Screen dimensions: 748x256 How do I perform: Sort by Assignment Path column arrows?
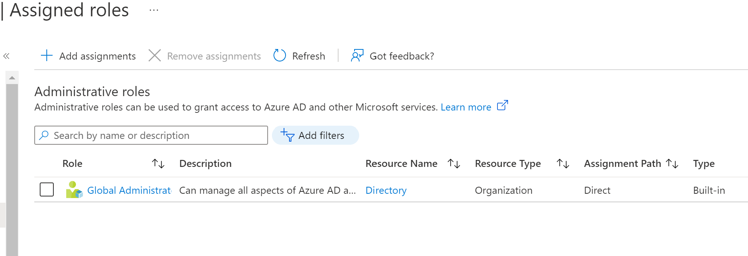coord(672,163)
